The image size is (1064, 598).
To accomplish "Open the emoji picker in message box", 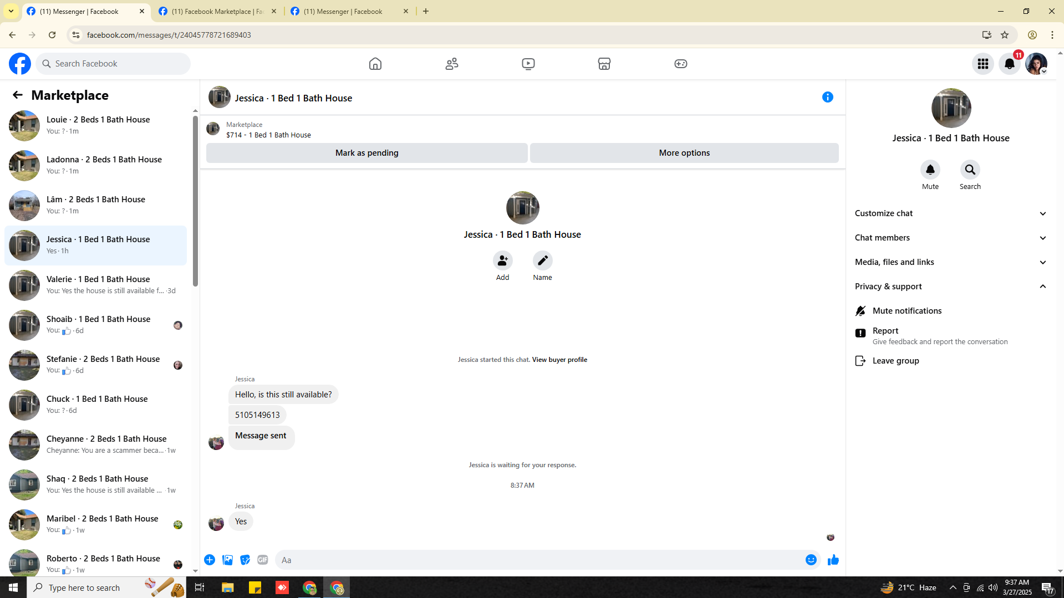I will point(811,560).
